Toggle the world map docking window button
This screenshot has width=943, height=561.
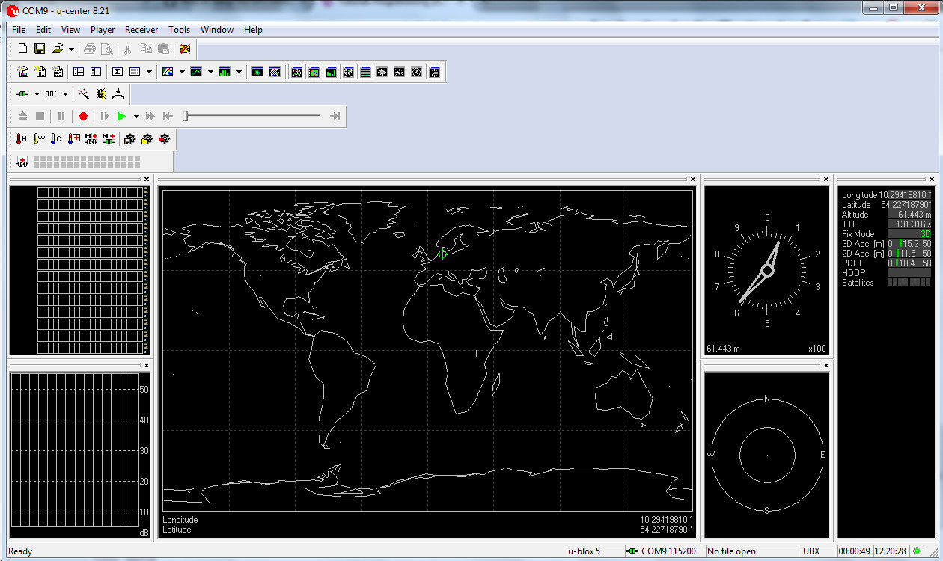coord(348,72)
